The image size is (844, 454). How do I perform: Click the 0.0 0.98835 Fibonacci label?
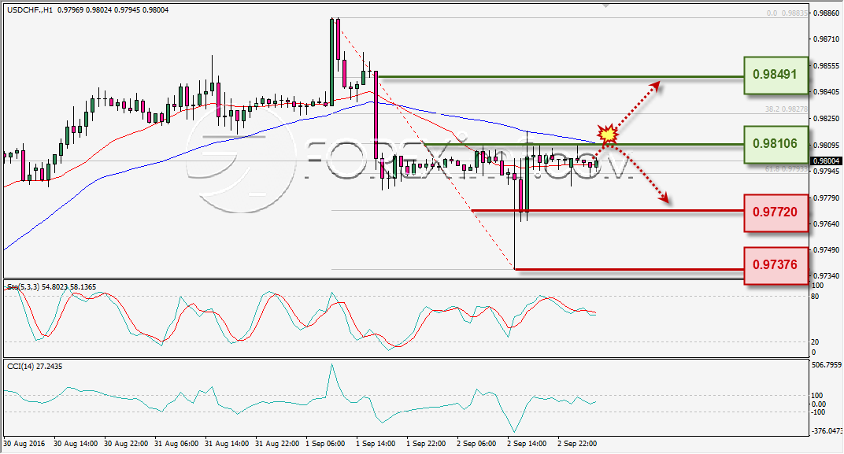coord(787,13)
